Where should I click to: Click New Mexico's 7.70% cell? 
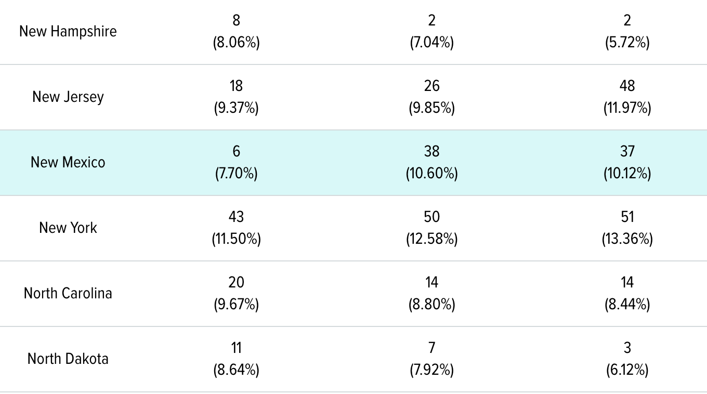tap(236, 173)
